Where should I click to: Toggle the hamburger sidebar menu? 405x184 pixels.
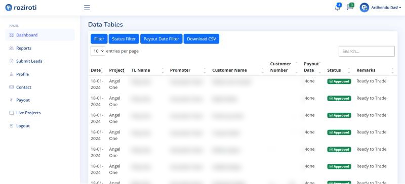coord(87,8)
